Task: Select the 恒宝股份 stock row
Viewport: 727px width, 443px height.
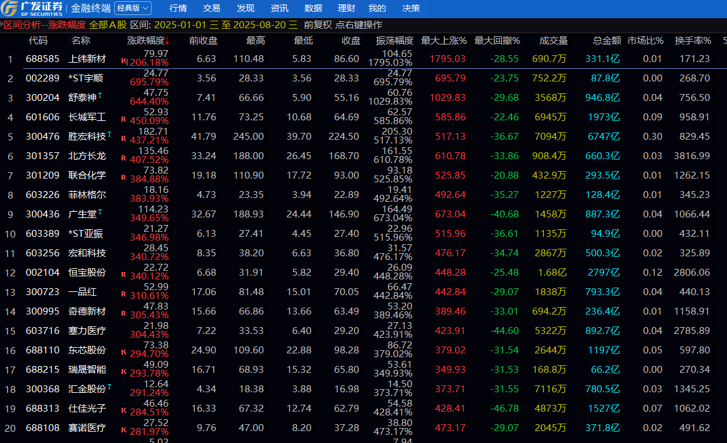Action: pos(363,273)
